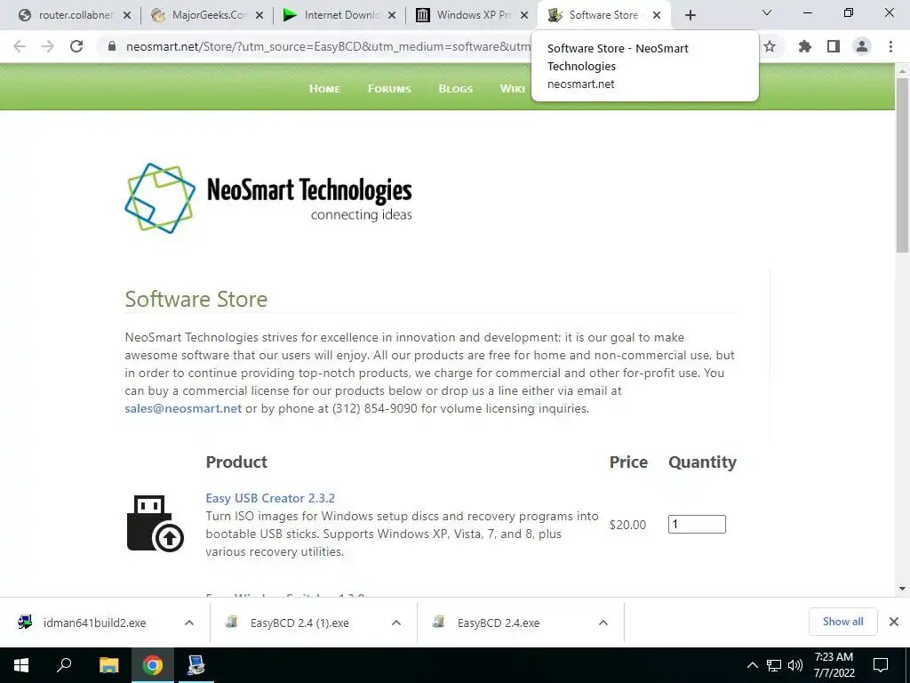Viewport: 910px width, 683px height.
Task: Close the downloads bar
Action: pyautogui.click(x=894, y=622)
